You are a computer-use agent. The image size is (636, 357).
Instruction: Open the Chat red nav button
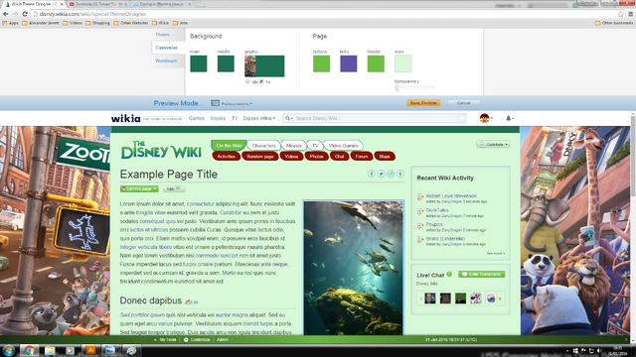(340, 157)
